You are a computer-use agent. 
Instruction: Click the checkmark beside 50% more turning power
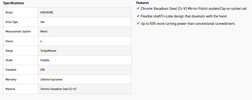[138, 23]
